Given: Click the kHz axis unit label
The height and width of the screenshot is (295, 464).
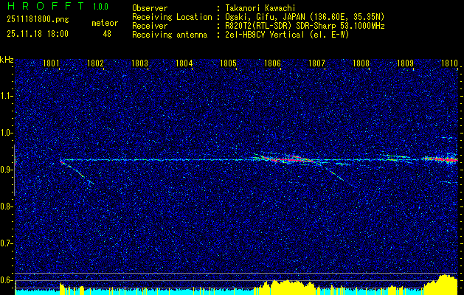Looking at the screenshot, I should pos(7,60).
